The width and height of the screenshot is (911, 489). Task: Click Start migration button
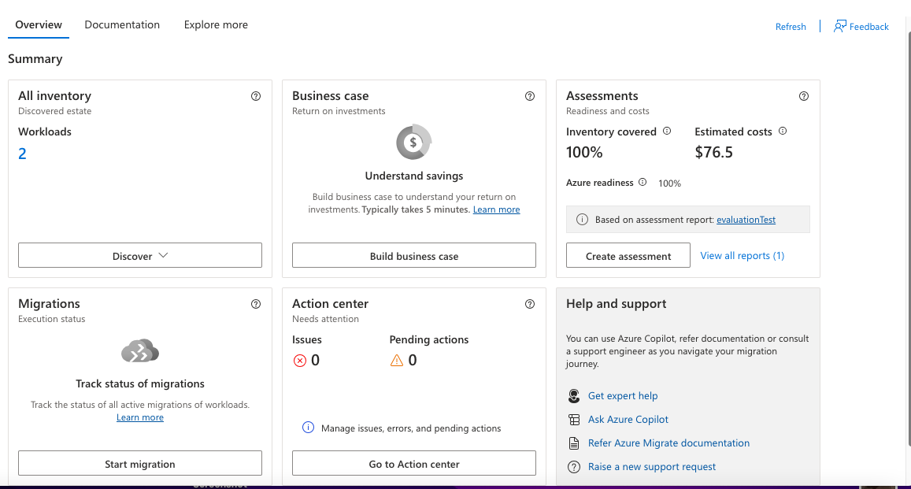click(140, 464)
